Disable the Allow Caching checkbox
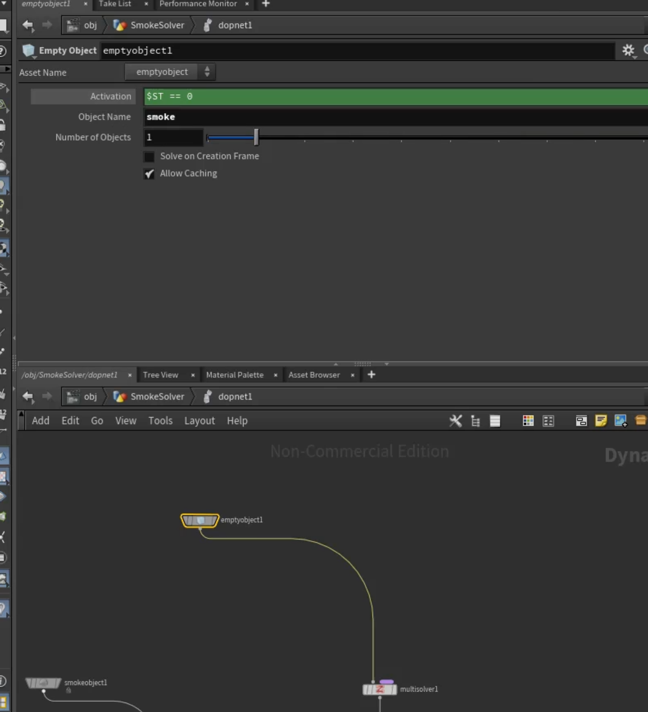Screen dimensions: 648x712 (149, 174)
